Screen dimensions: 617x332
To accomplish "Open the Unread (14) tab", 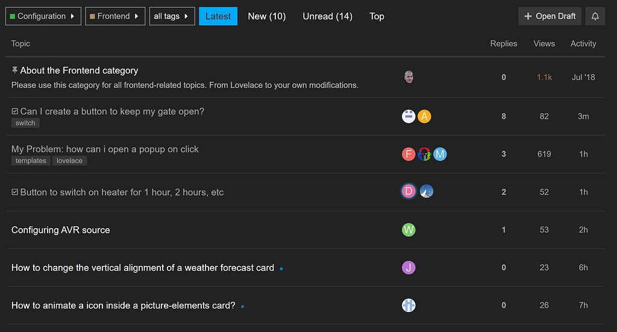I will click(x=327, y=16).
